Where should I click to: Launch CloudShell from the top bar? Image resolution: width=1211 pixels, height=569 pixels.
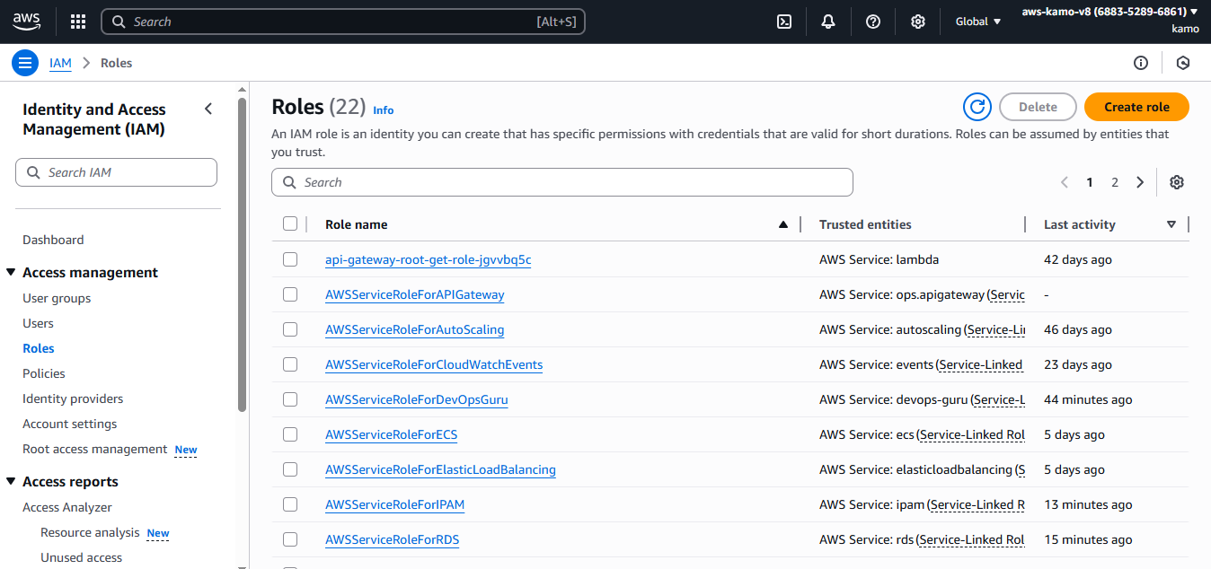(783, 22)
